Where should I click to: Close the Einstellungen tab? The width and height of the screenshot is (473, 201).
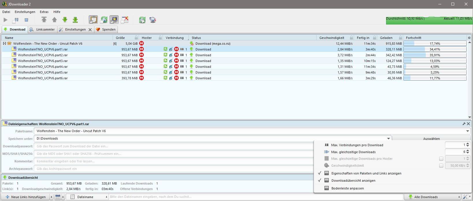click(90, 29)
